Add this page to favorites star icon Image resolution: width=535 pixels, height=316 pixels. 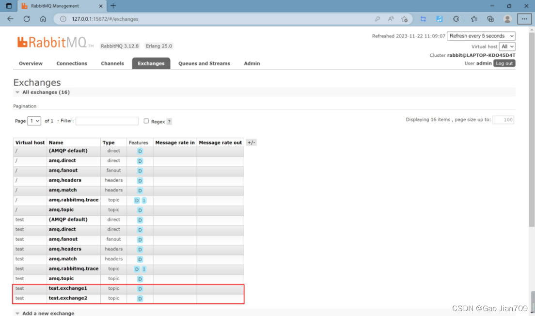coord(404,19)
